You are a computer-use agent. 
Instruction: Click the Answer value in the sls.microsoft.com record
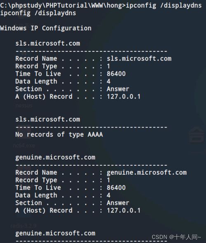pos(118,89)
